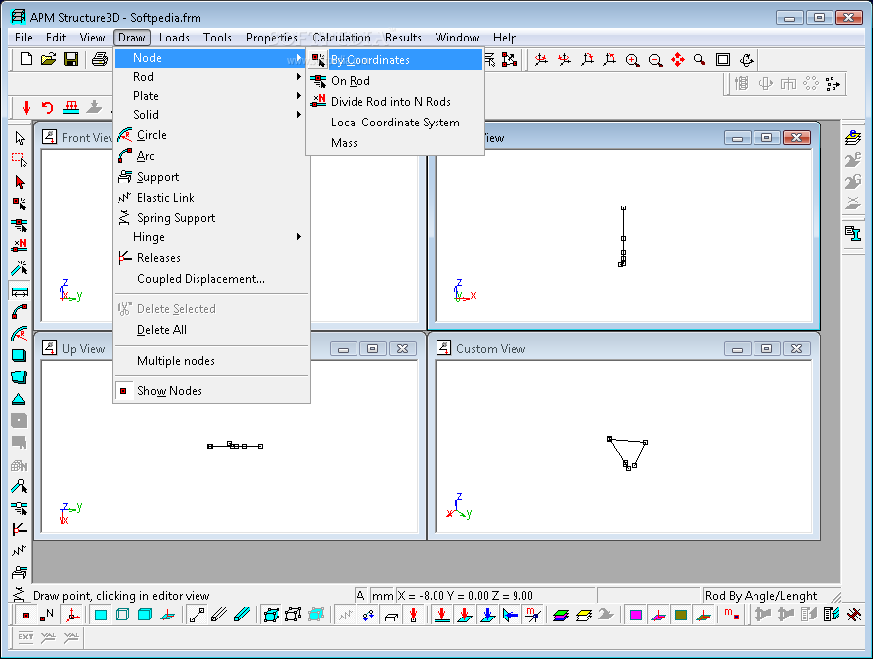
Task: Choose the cyan triangle plate tool
Action: click(19, 399)
